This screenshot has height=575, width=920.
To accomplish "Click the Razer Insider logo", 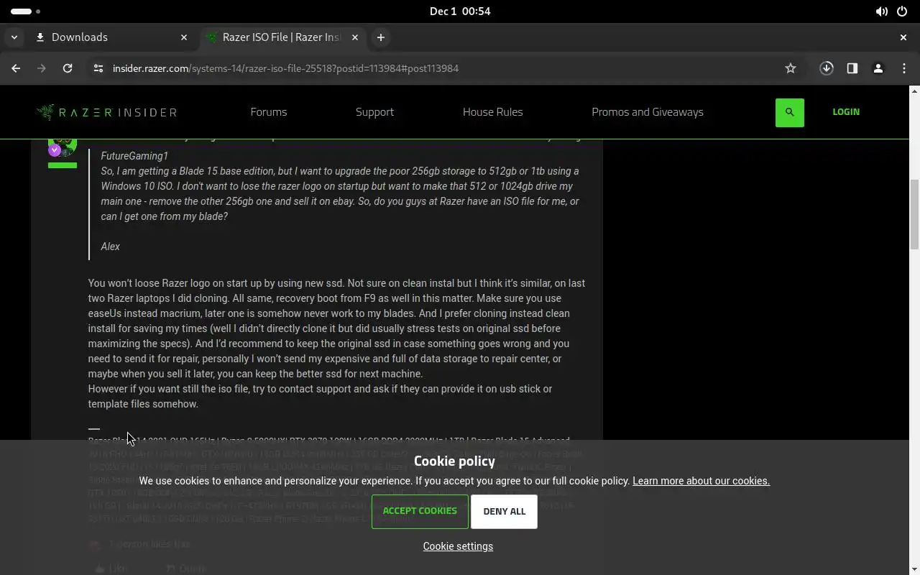I will click(x=106, y=112).
